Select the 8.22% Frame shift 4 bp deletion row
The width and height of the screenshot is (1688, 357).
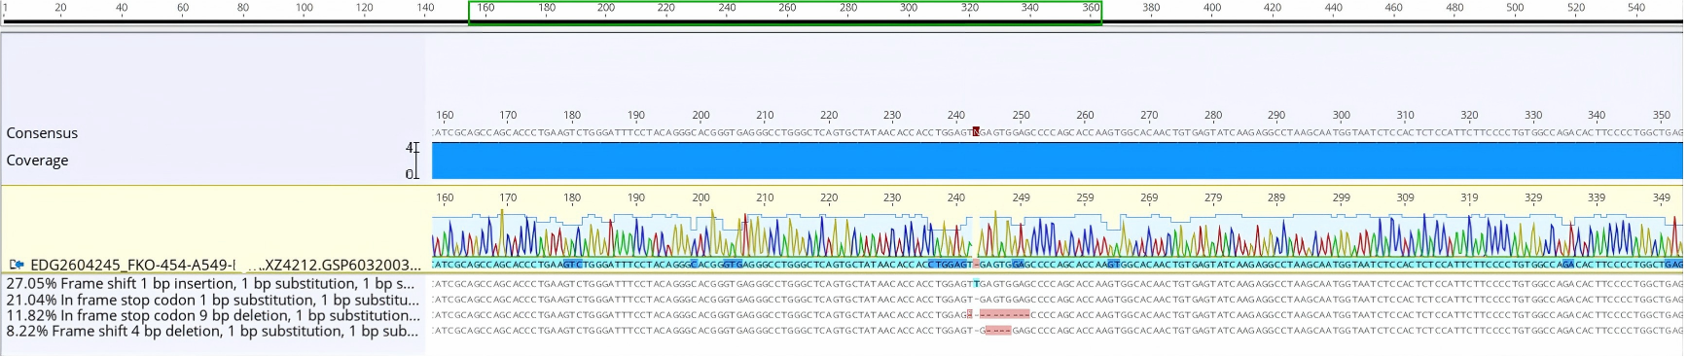click(212, 331)
